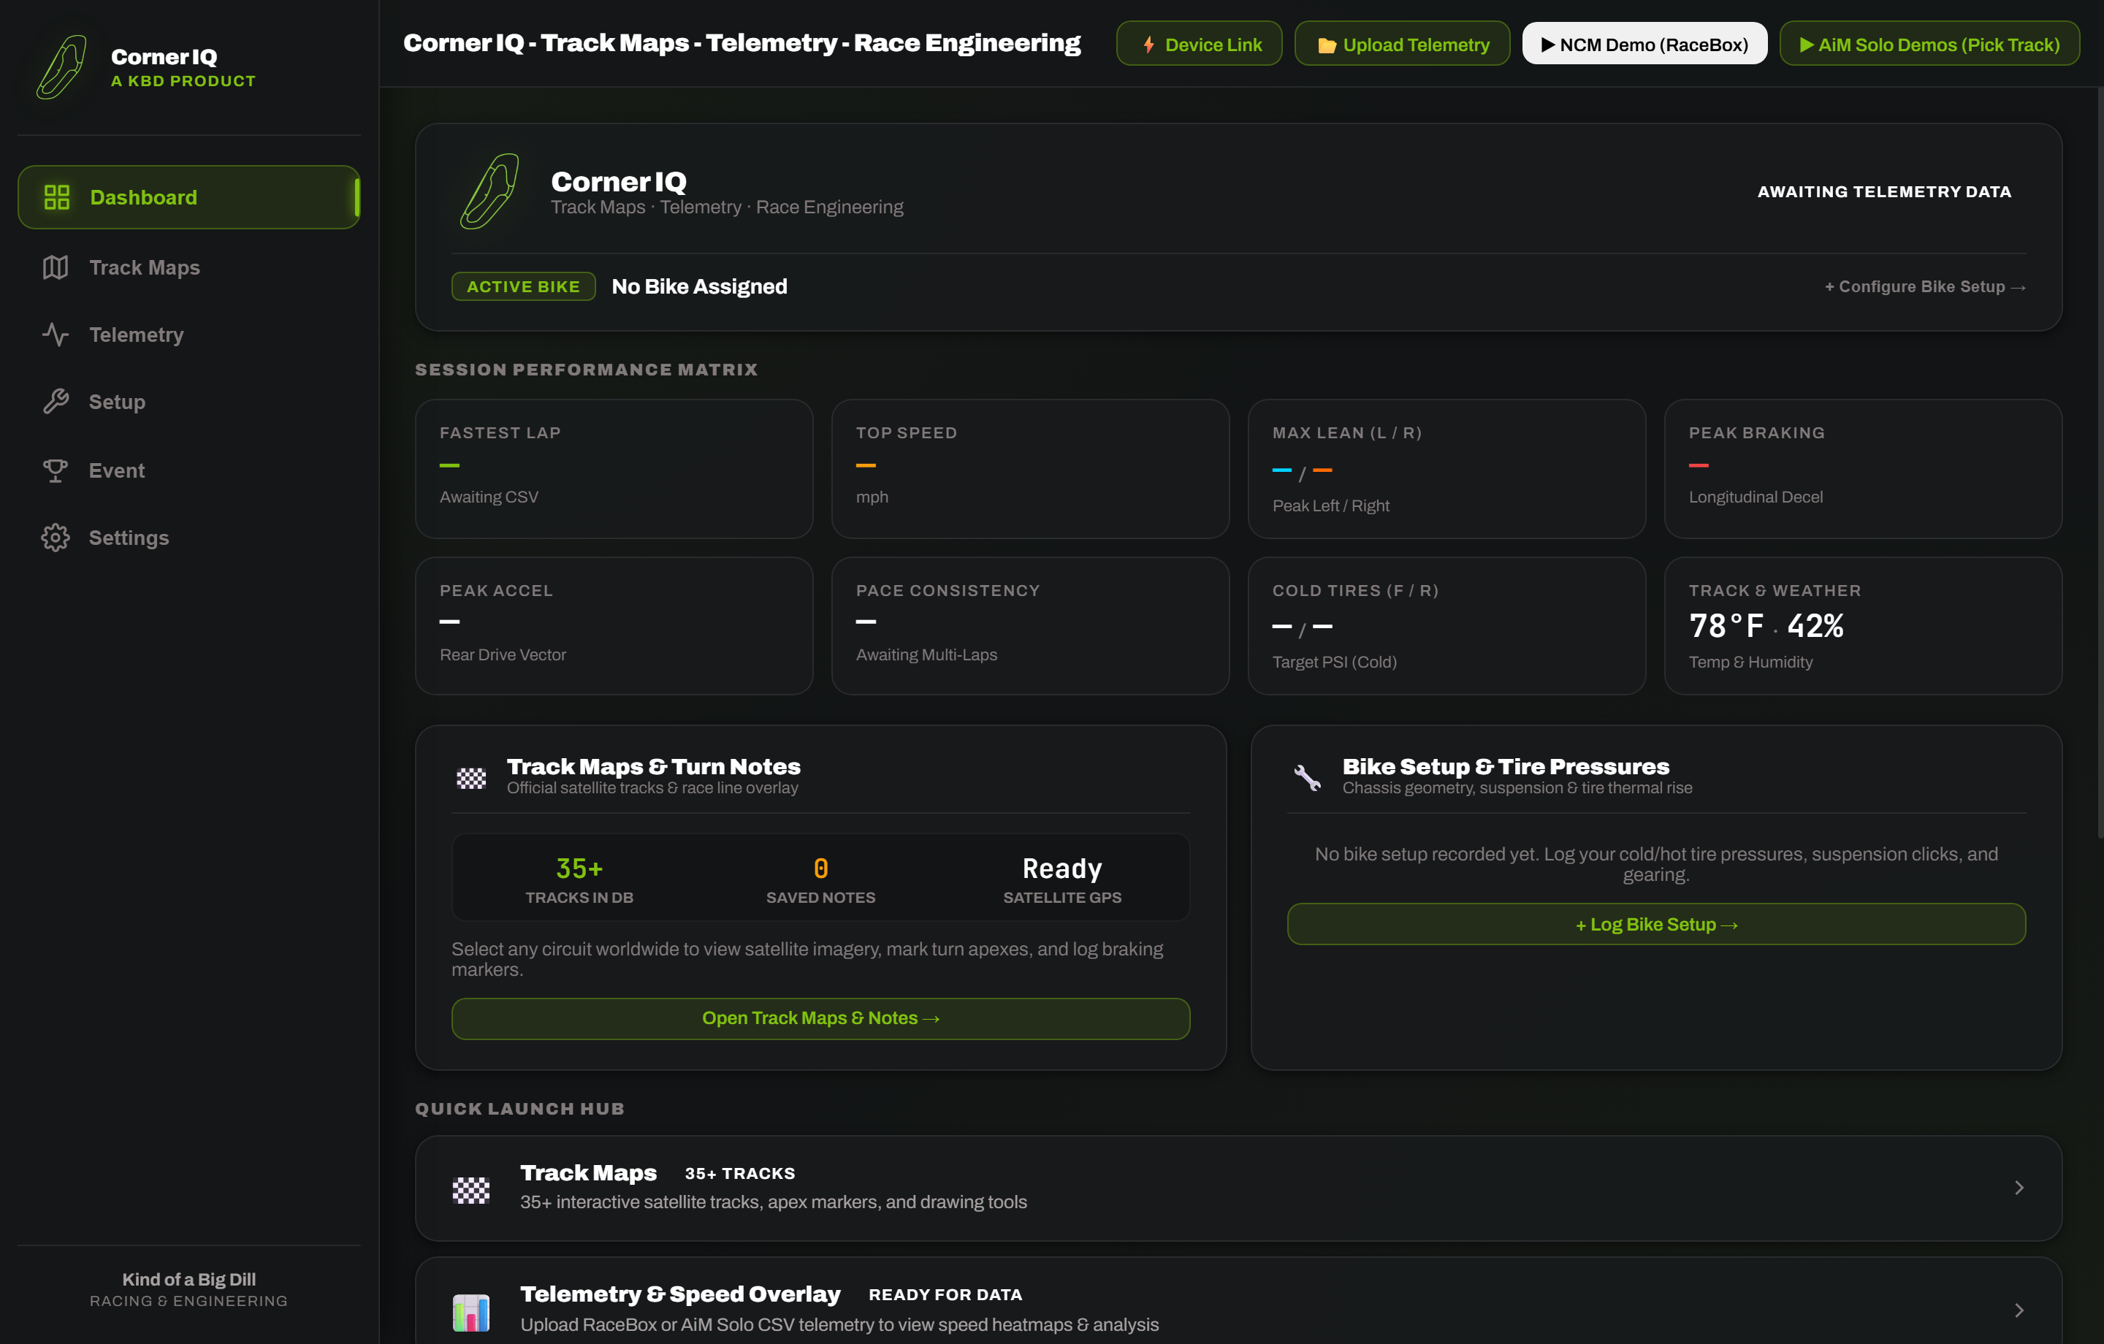Click the page vertical scrollbar

coord(2099,463)
